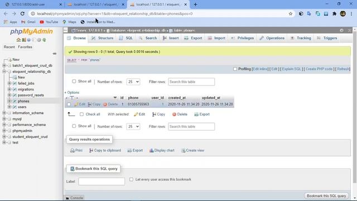Expand the mysql database node
Viewport: 357px width, 201px height.
[x=4, y=119]
